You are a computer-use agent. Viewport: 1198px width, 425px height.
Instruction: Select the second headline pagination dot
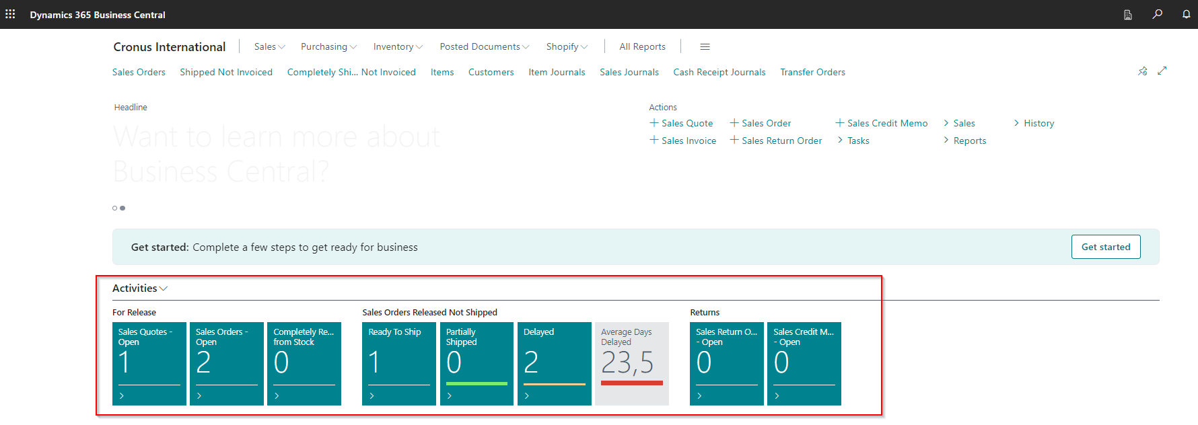click(122, 208)
